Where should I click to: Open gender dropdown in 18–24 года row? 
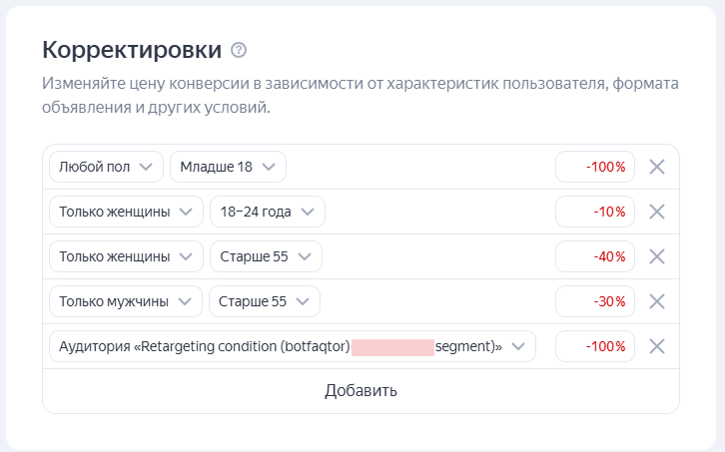tap(126, 212)
